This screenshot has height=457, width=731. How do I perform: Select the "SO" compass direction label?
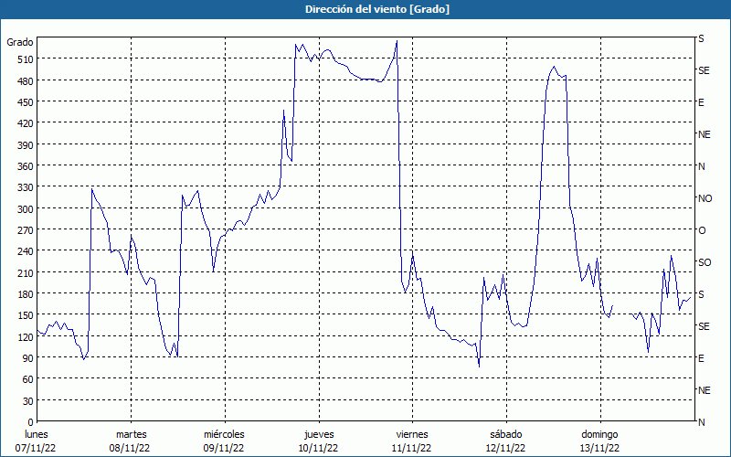point(705,262)
